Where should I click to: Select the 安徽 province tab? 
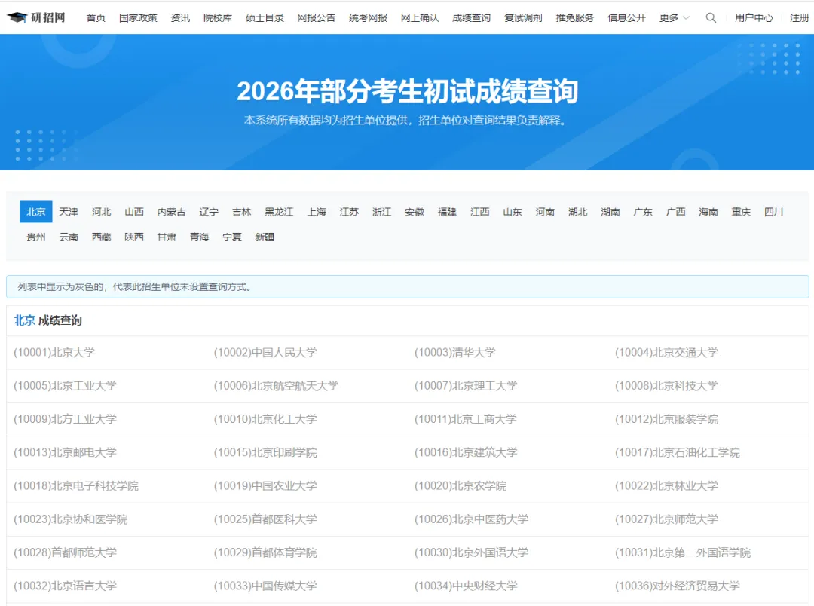tap(415, 211)
